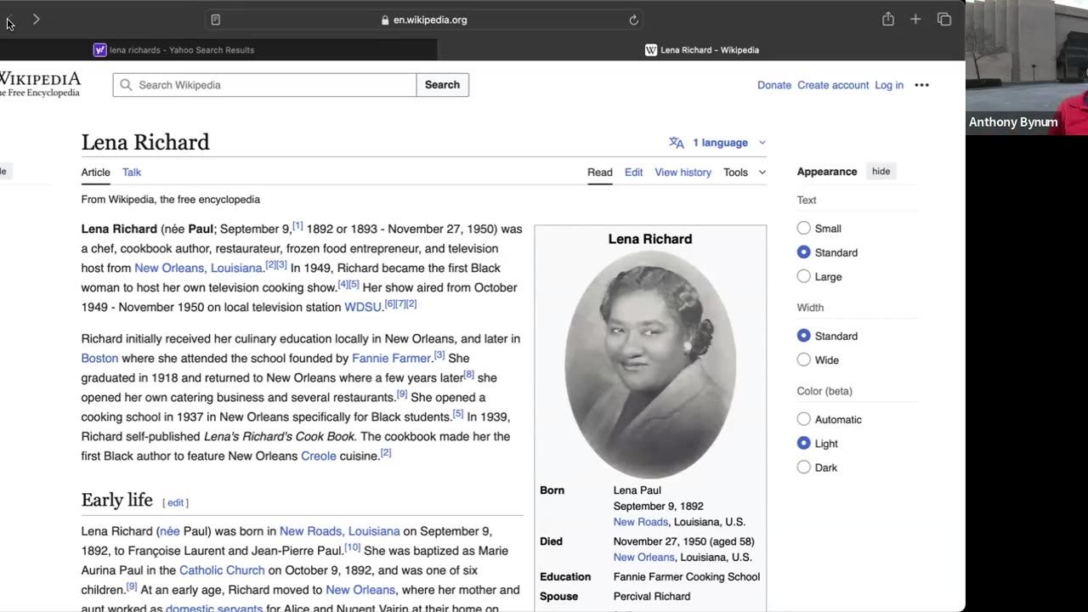
Task: Select Wide page width
Action: click(804, 360)
